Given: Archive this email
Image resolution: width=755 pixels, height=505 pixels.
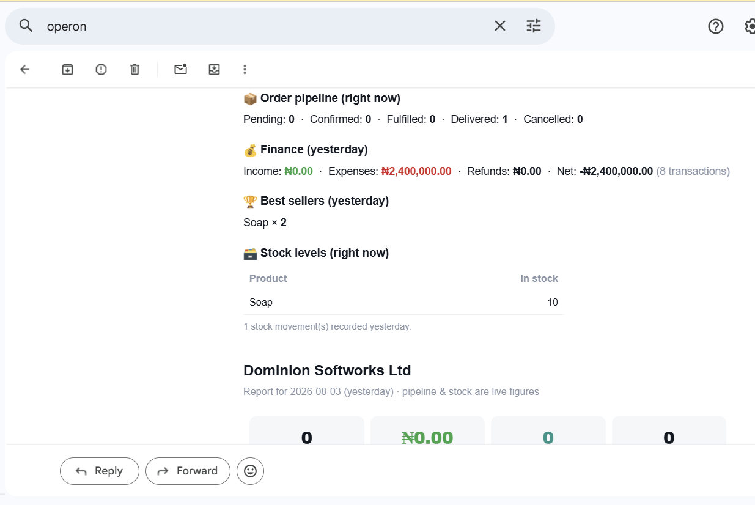Looking at the screenshot, I should point(67,70).
